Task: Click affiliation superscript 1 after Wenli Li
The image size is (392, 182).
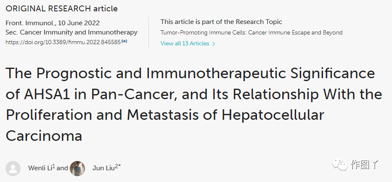Action: [x=54, y=166]
